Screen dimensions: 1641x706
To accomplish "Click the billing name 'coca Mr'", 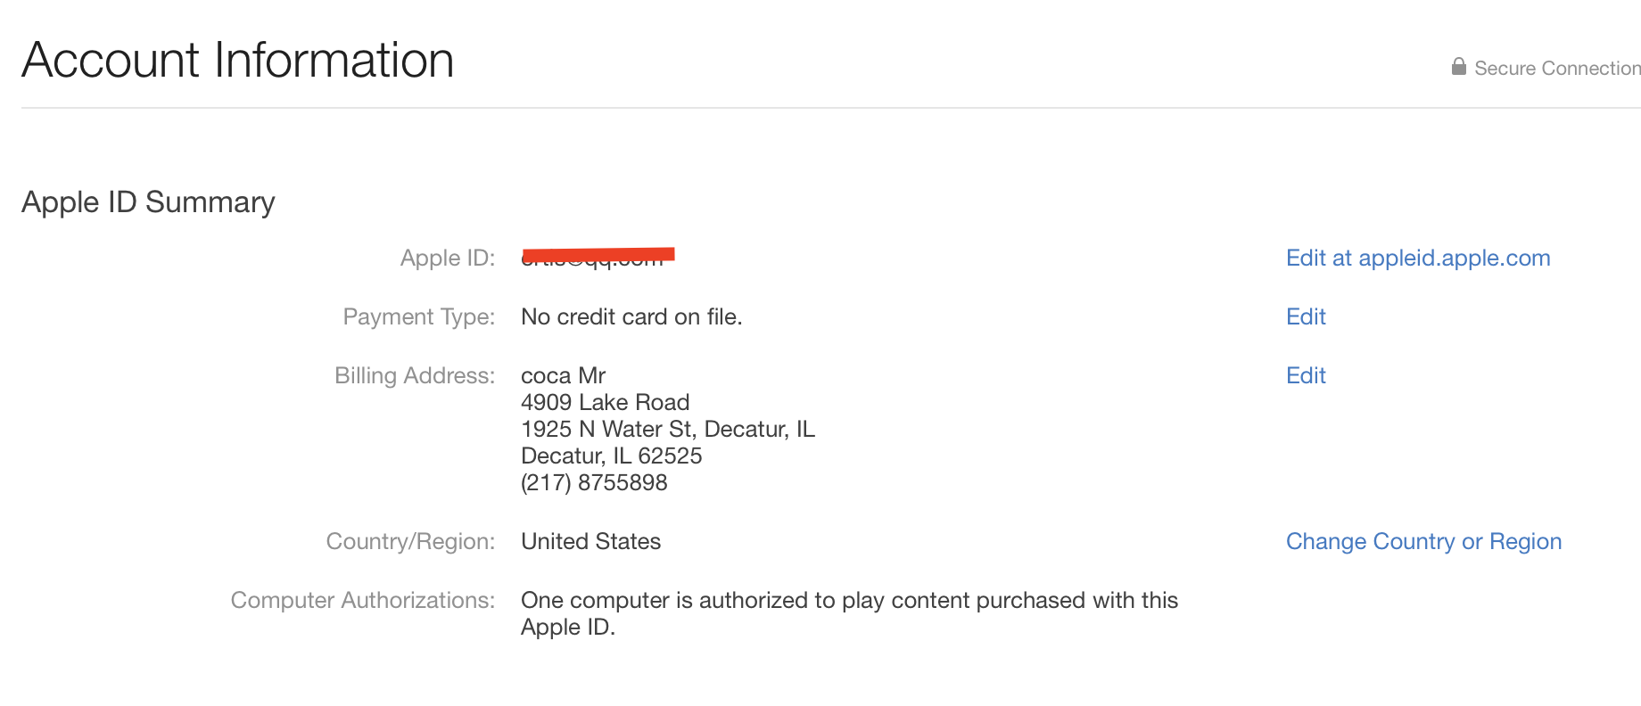I will 563,375.
